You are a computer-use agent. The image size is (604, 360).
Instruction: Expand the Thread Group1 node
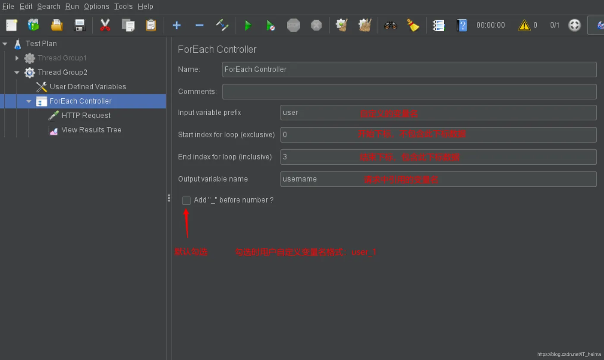tap(17, 58)
